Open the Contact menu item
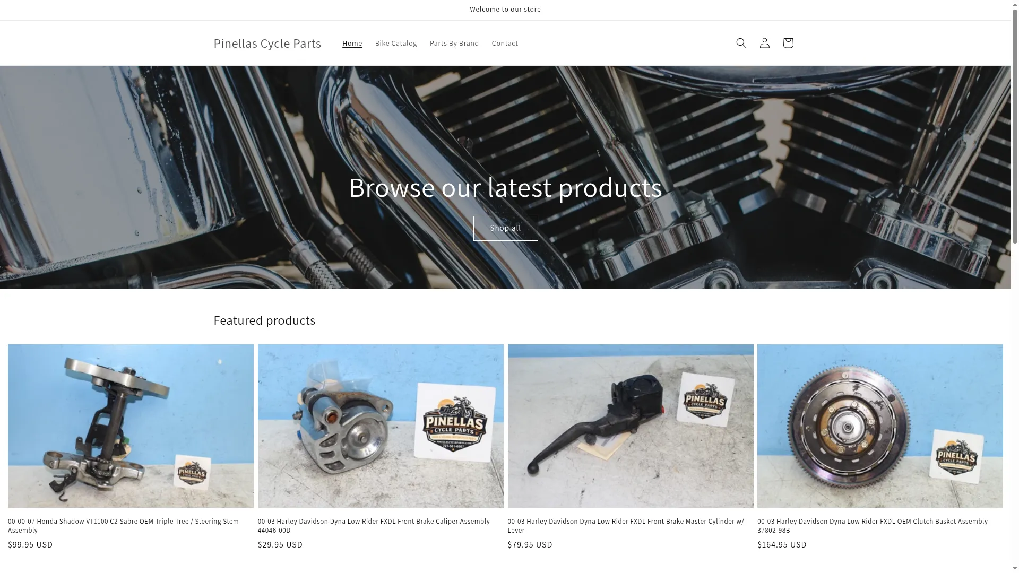 505,43
